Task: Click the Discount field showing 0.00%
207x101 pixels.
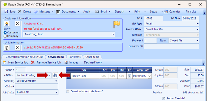Action: [197, 81]
